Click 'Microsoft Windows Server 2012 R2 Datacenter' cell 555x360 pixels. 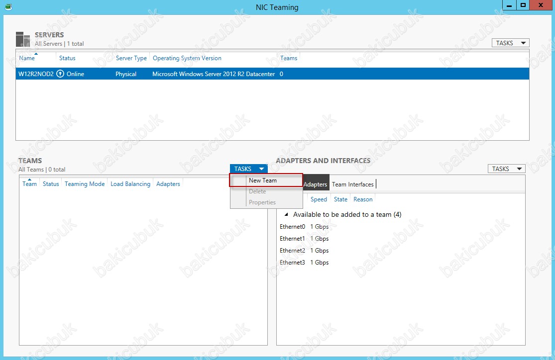pos(214,74)
